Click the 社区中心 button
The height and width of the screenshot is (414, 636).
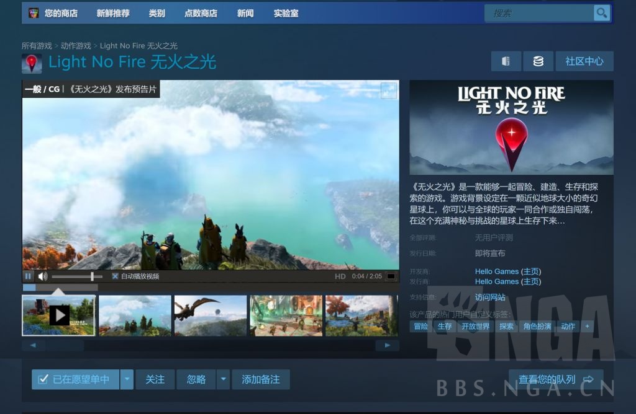[584, 61]
